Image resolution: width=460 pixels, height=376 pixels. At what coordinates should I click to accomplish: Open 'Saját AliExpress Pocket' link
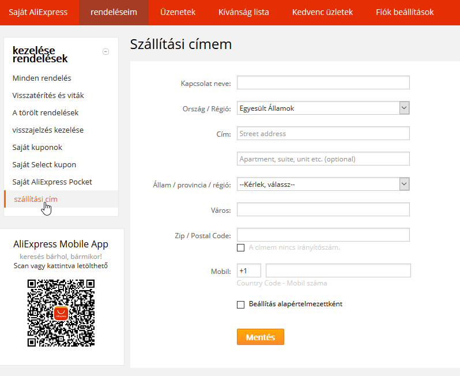tap(52, 182)
